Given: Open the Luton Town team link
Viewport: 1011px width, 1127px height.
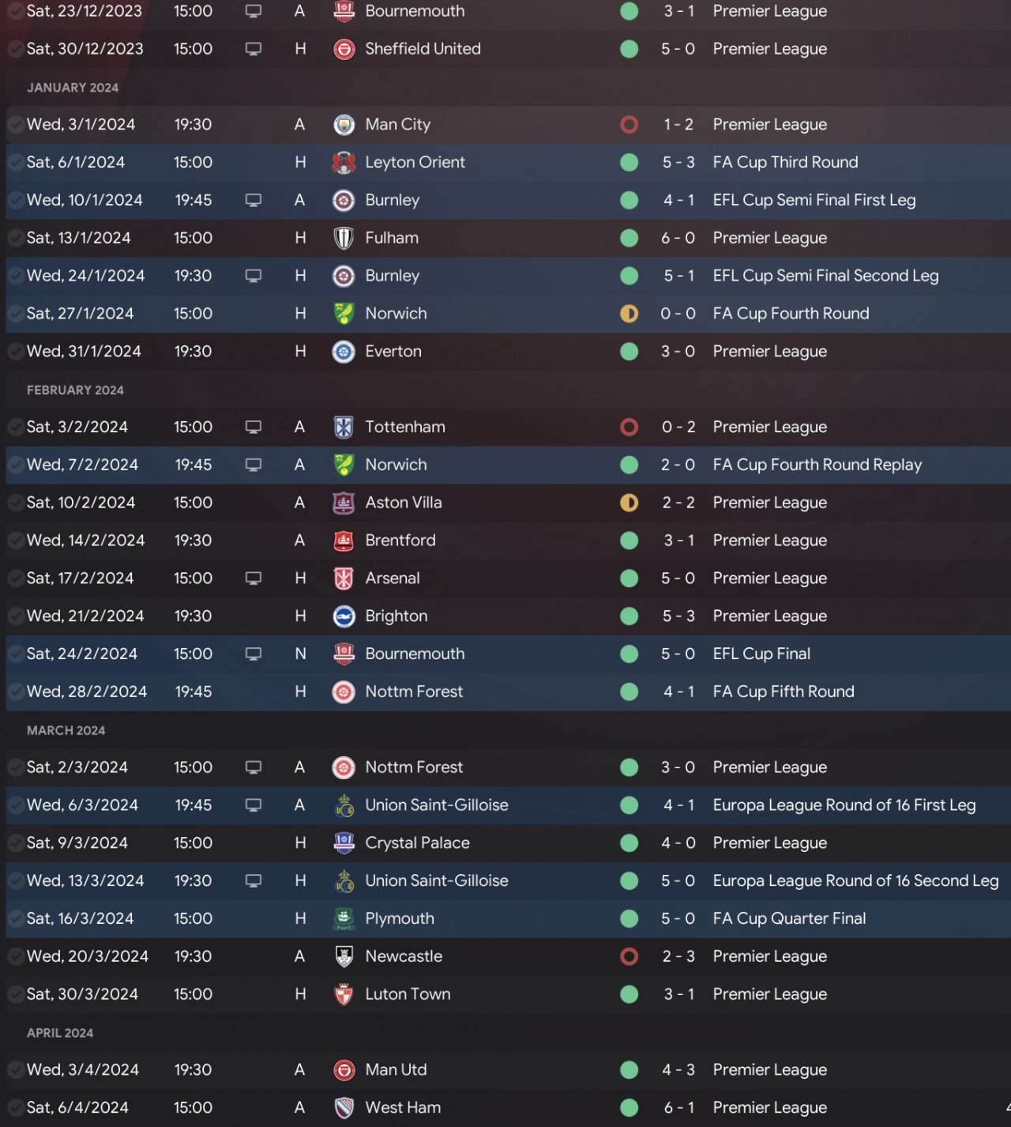Looking at the screenshot, I should [x=408, y=994].
